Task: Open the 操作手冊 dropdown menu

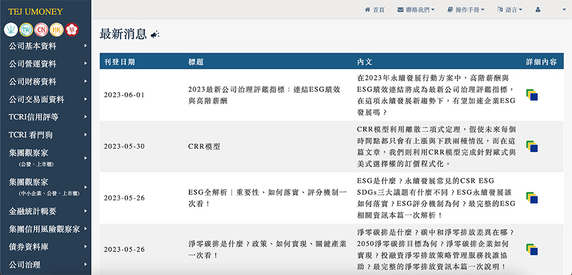Action: [466, 10]
